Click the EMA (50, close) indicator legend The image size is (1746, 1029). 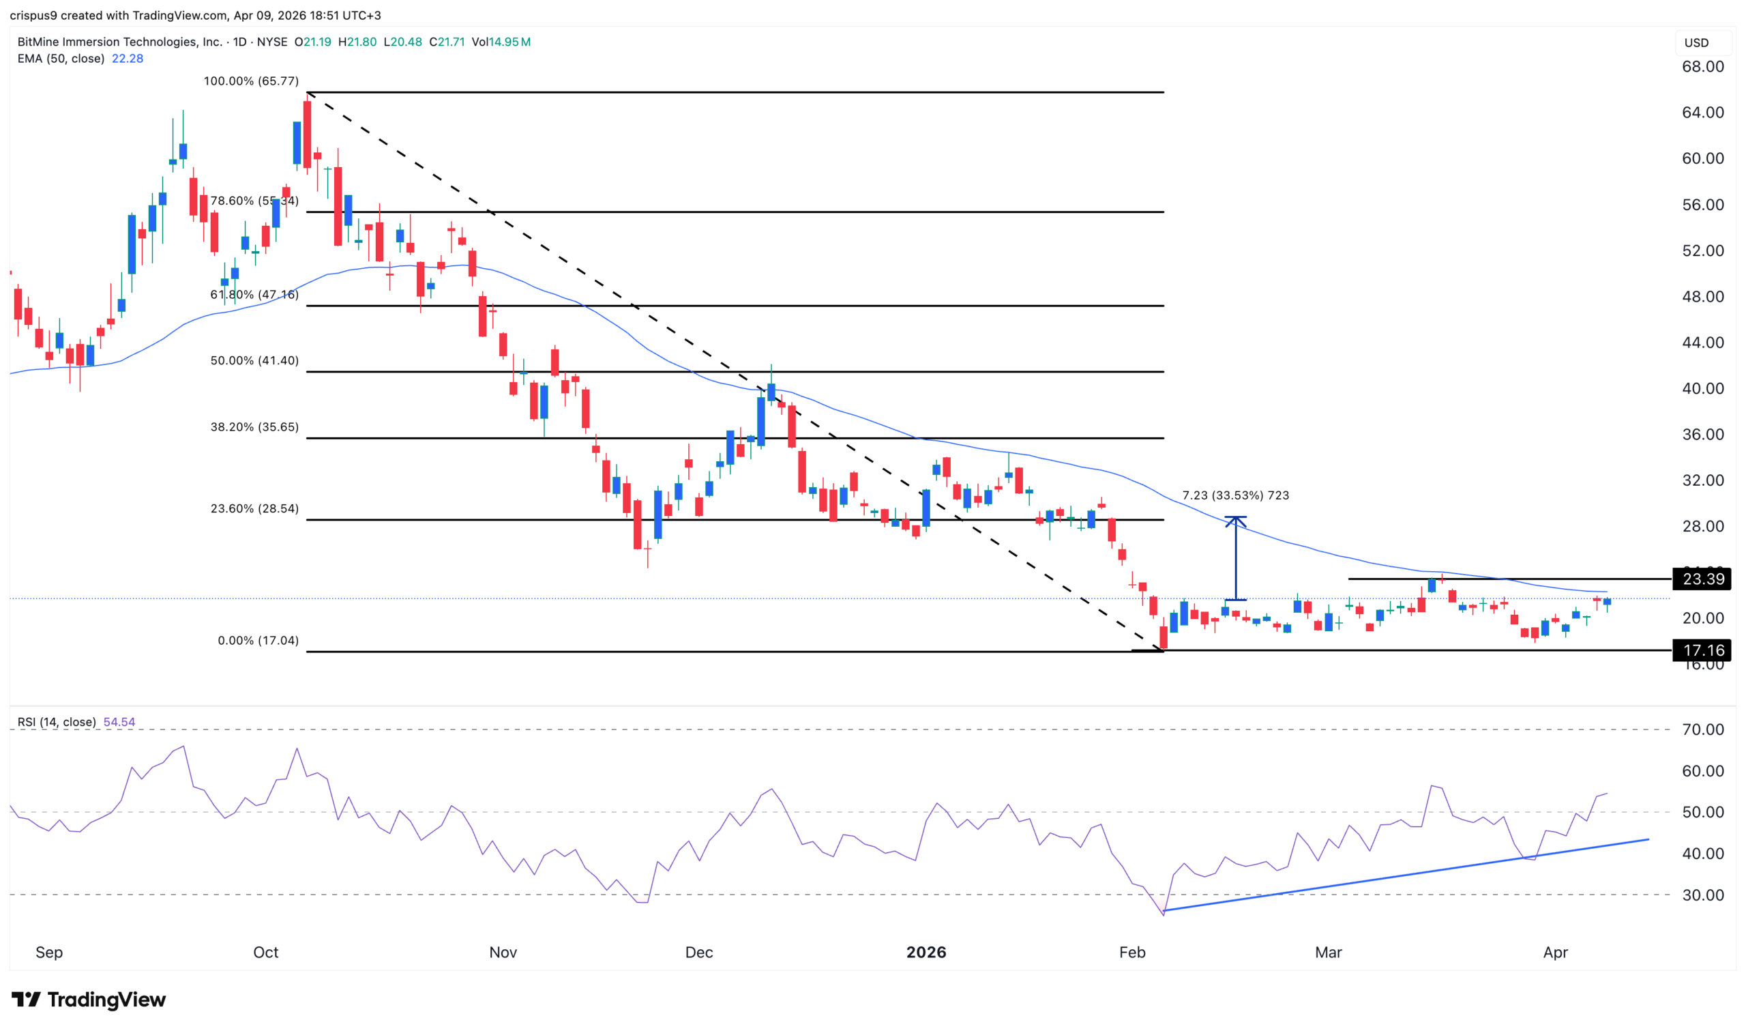point(61,58)
